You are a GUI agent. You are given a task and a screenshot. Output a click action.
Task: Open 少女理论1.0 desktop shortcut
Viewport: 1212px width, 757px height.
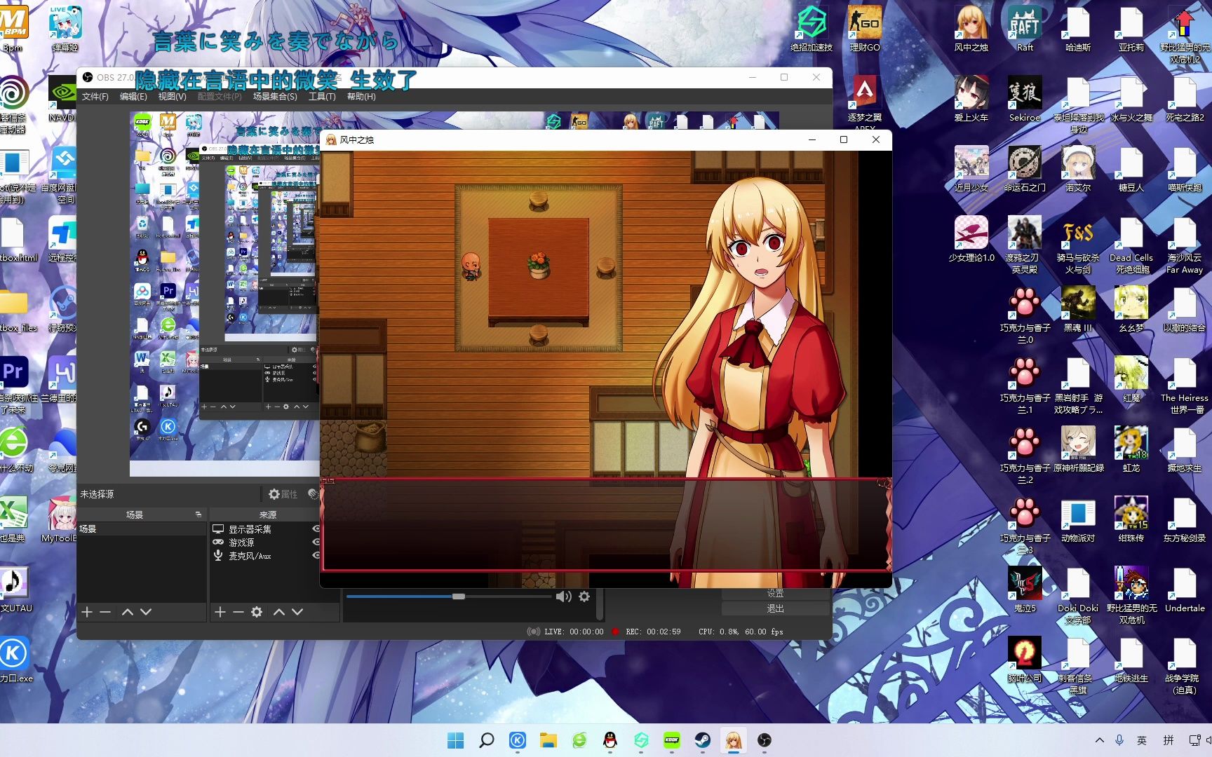tap(971, 240)
